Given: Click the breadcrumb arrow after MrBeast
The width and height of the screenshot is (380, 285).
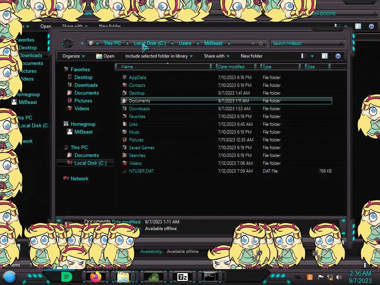Looking at the screenshot, I should [229, 43].
